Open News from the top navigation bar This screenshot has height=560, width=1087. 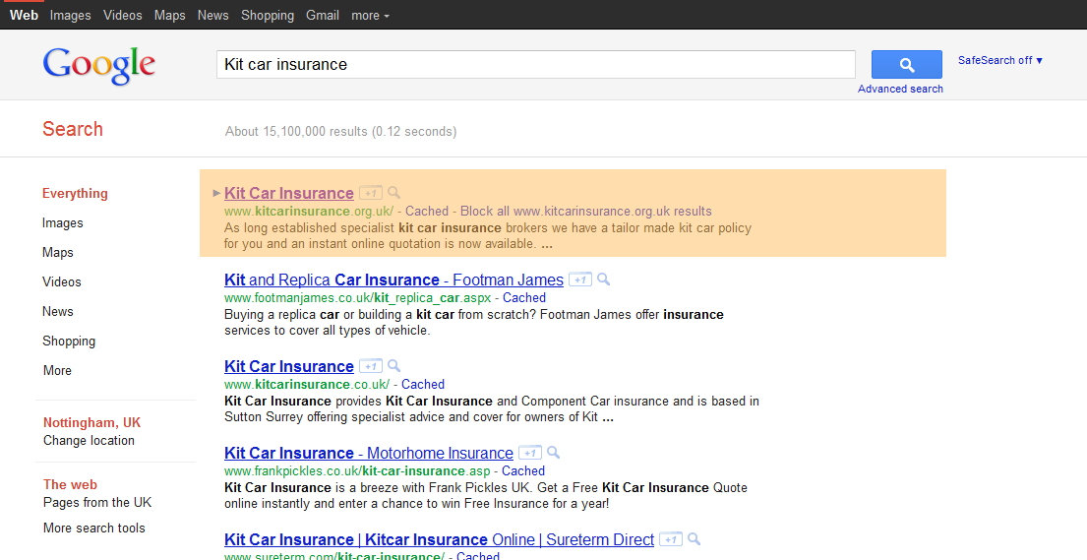point(212,16)
